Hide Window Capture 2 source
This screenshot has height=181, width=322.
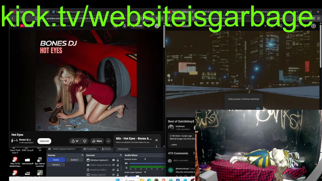113,160
